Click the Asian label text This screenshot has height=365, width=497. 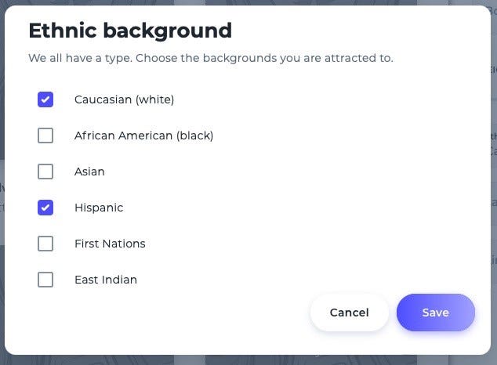[x=89, y=172]
